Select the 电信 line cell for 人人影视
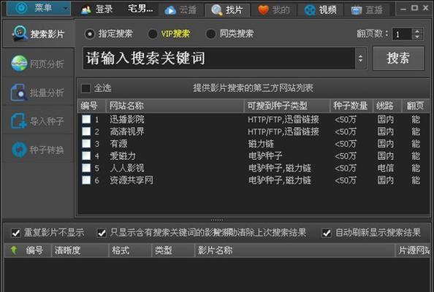 386,168
